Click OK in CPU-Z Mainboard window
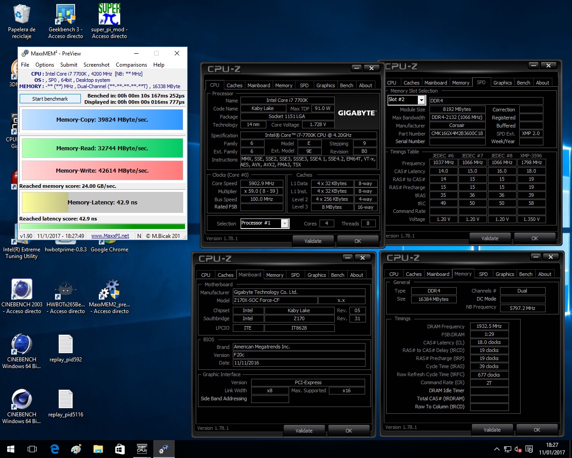The height and width of the screenshot is (458, 572). point(349,431)
